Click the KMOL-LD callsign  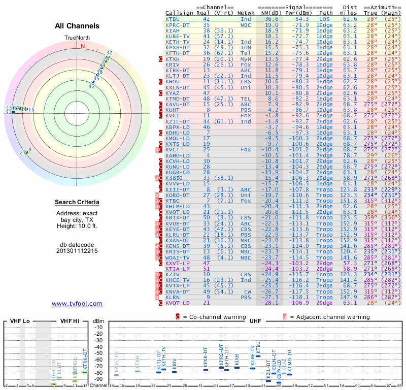point(178,139)
